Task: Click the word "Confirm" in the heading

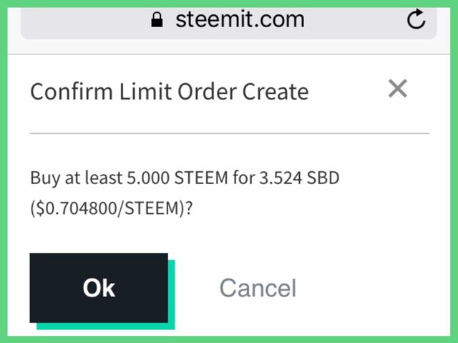Action: (x=72, y=92)
